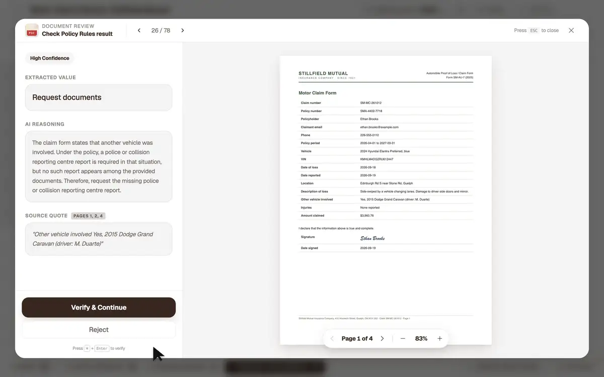Viewport: 604px width, 377px height.
Task: Click the red PDF file icon
Action: (x=32, y=31)
